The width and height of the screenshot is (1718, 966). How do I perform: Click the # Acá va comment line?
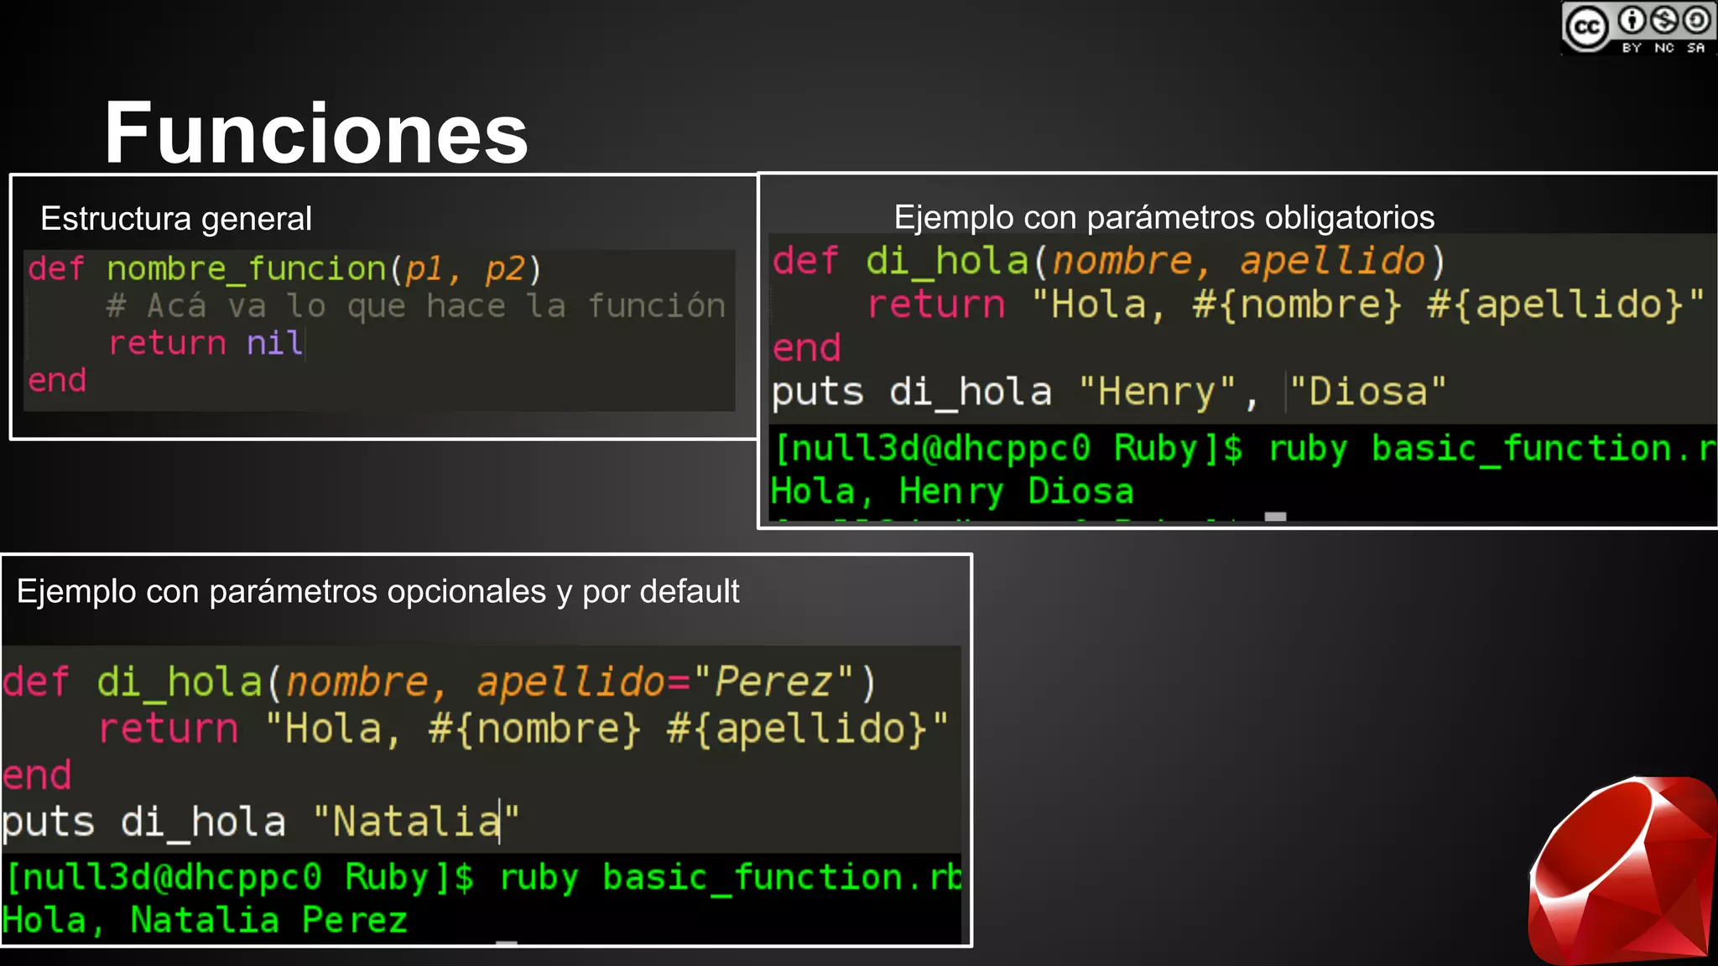[415, 306]
